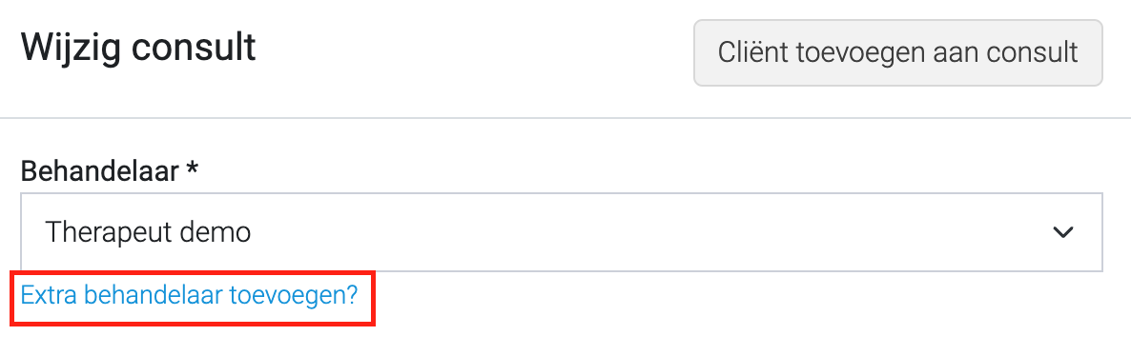This screenshot has width=1131, height=356.
Task: Click empty area of Behandelaar select box
Action: [x=649, y=232]
